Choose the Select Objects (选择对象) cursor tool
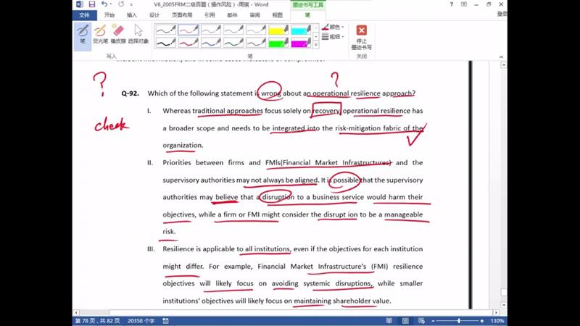Screen dimensions: 580x326 pos(138,34)
